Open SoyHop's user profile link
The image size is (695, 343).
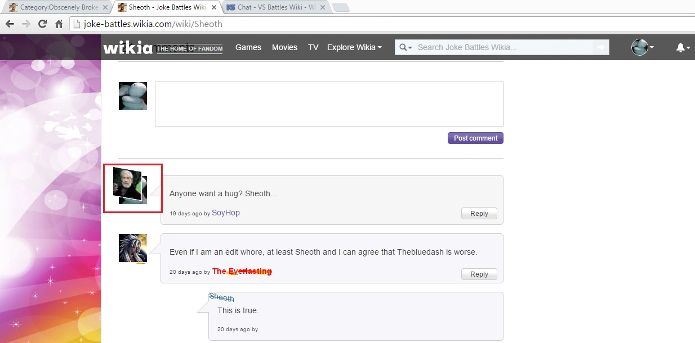[226, 213]
